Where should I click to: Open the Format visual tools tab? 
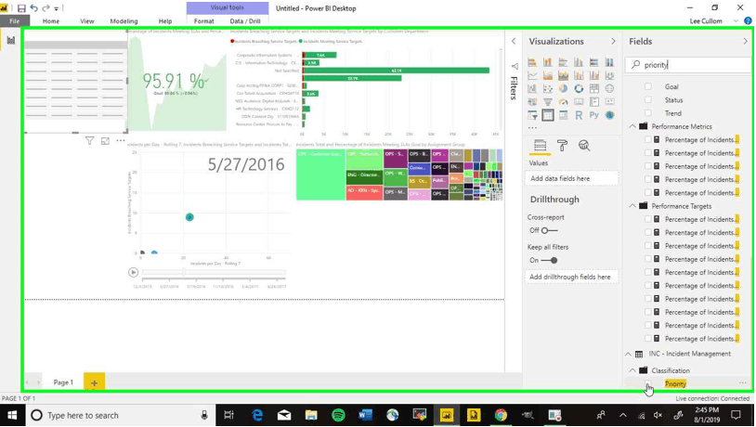pos(204,21)
